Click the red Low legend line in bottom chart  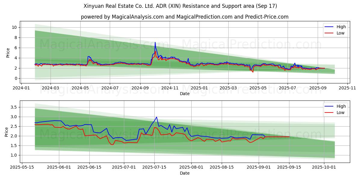coord(330,113)
